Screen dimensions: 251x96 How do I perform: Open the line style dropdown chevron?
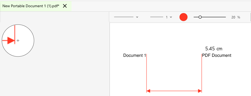tap(137, 17)
